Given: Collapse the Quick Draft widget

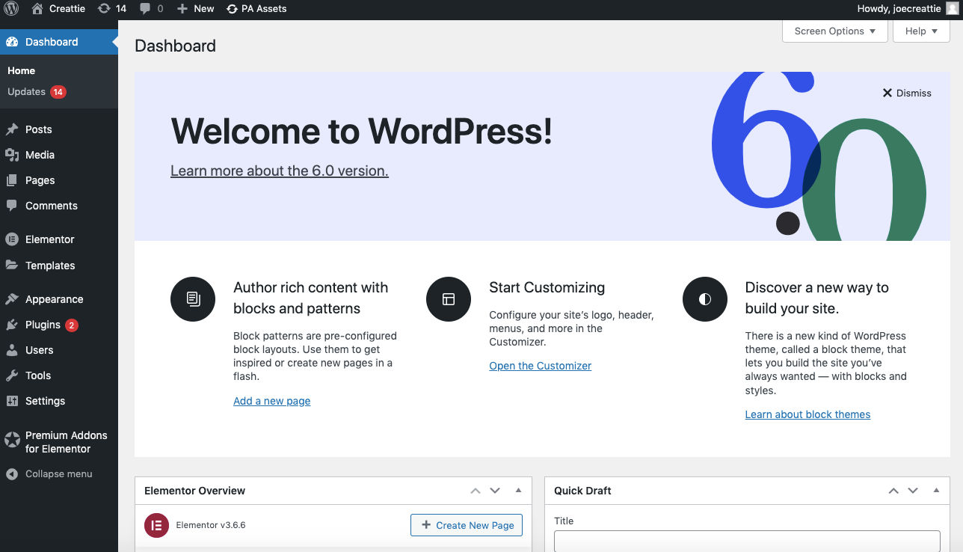Looking at the screenshot, I should (936, 490).
